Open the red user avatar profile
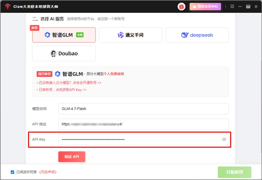 tap(181, 6)
